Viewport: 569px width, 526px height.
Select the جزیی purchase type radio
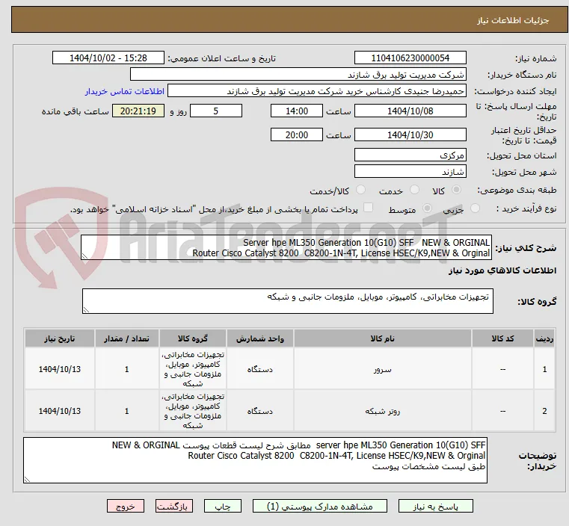475,208
